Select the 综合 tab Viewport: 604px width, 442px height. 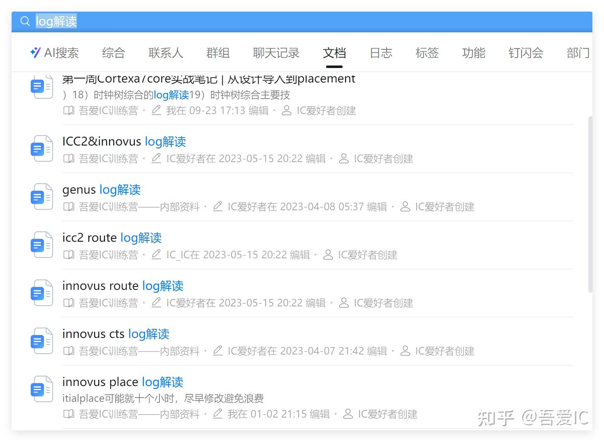coord(112,53)
